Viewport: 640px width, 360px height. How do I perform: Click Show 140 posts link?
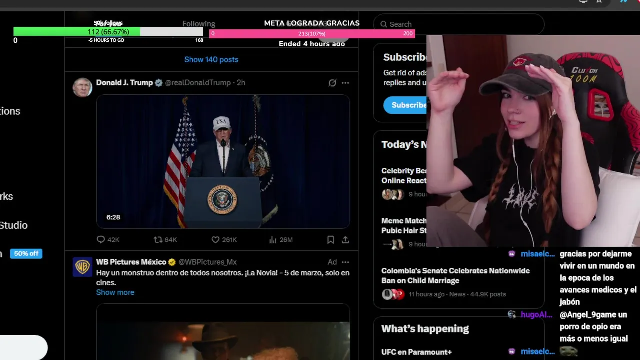[211, 59]
